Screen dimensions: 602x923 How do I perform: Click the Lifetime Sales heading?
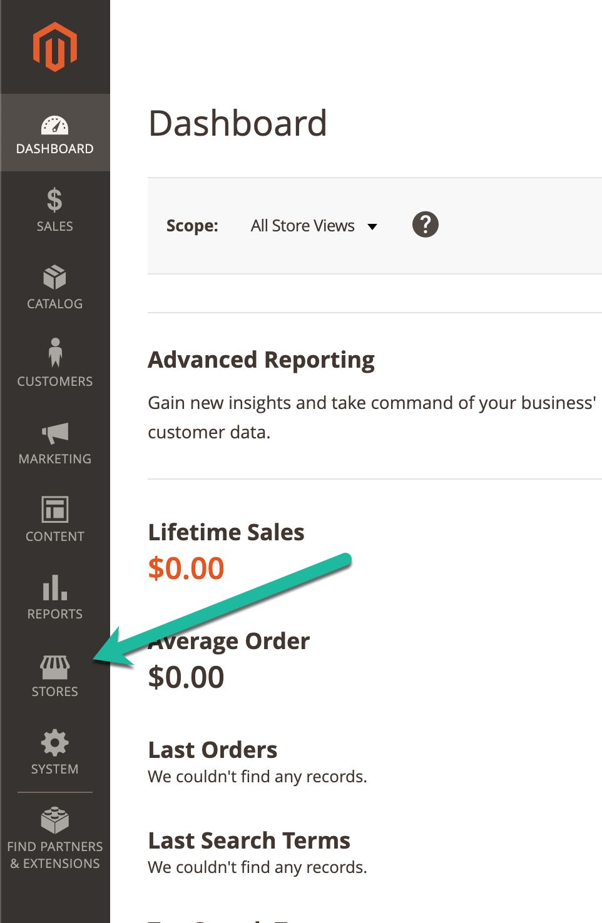pos(225,532)
